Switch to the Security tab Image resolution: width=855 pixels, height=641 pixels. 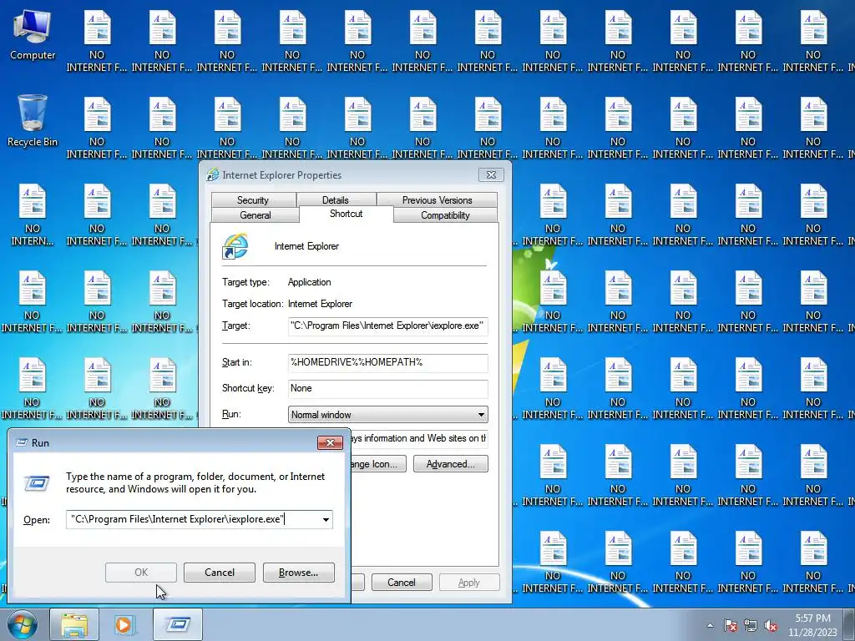[253, 200]
